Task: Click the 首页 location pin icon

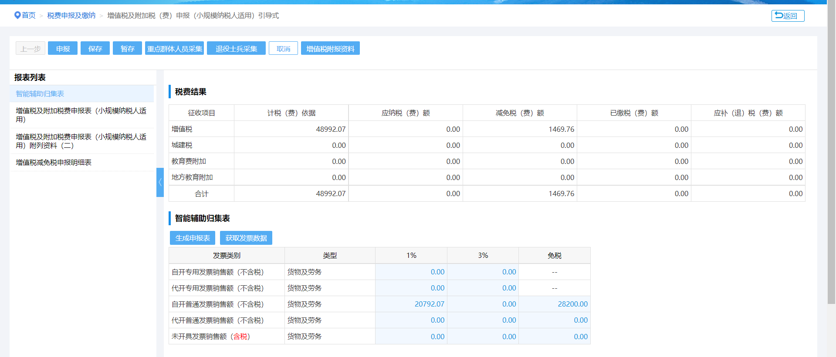Action: 17,15
